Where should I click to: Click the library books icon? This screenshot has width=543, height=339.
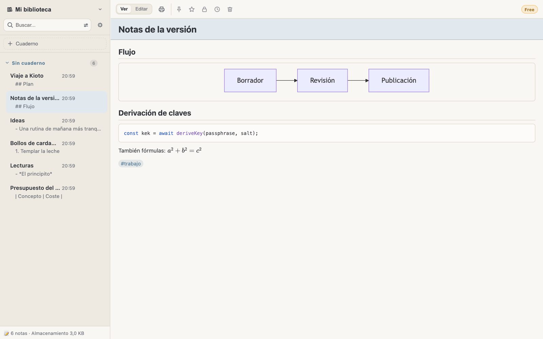pyautogui.click(x=10, y=9)
